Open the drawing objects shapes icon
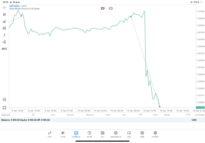Image resolution: width=205 pixels, height=143 pixels. (x=4, y=42)
